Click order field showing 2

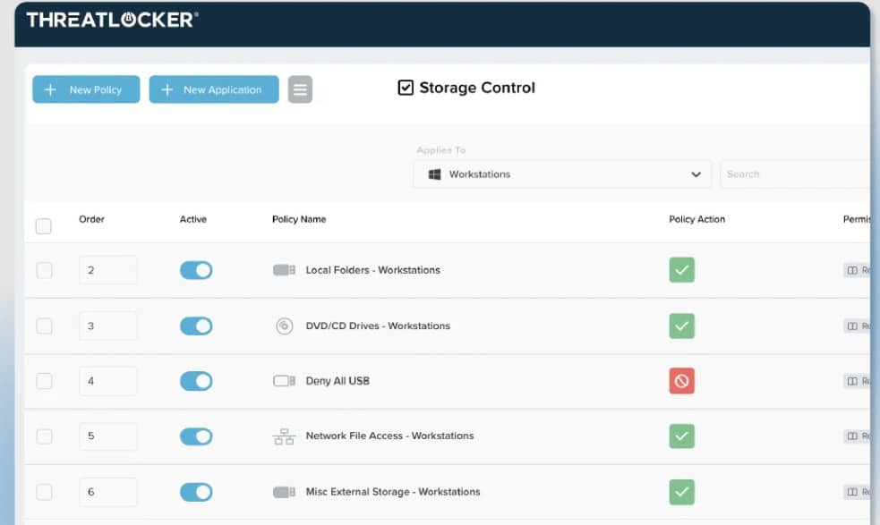[107, 270]
